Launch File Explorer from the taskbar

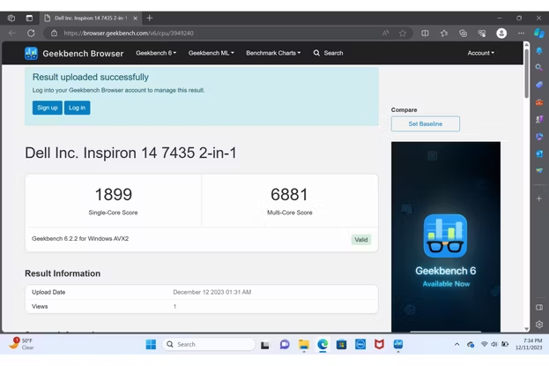[x=303, y=345]
